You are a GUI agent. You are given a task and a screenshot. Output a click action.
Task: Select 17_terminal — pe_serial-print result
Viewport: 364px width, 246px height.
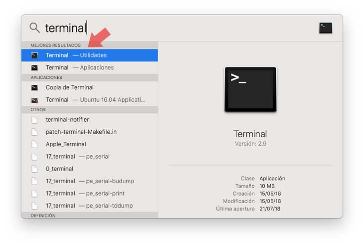point(90,194)
